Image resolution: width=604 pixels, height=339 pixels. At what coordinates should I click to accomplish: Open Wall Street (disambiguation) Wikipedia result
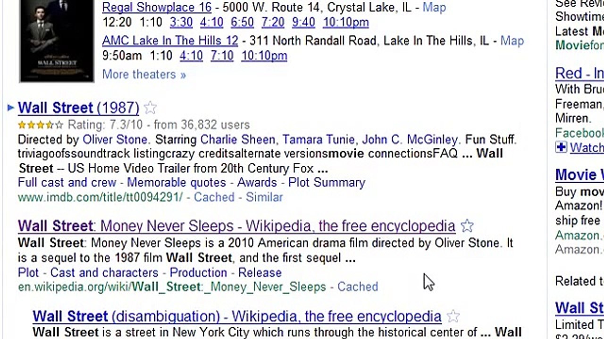coord(237,316)
